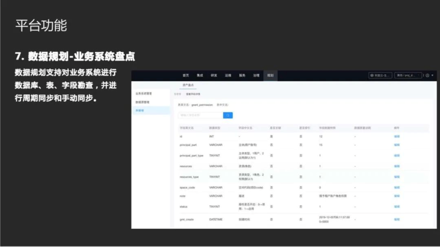Screen dimensions: 440x247
Task: Open 数据源管理 in the sidebar
Action: point(142,102)
